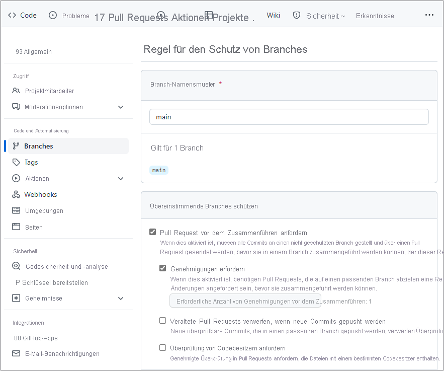Click the Branch-Namensmuster input field

click(289, 117)
